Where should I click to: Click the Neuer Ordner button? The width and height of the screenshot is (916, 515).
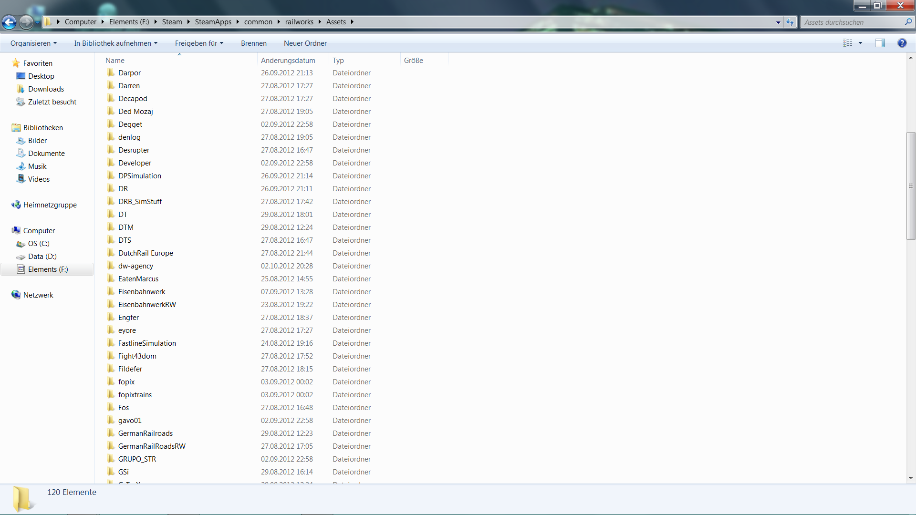point(305,43)
